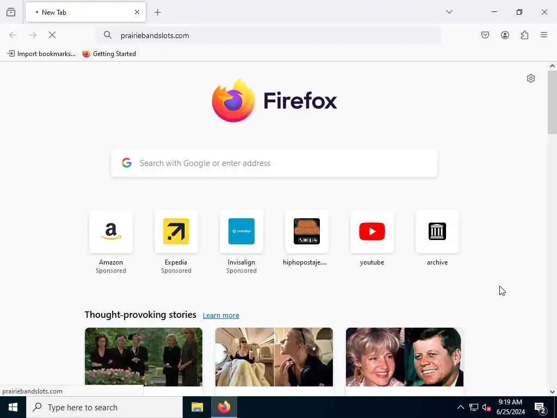
Task: Click Import bookmarks bookmark item
Action: click(41, 54)
